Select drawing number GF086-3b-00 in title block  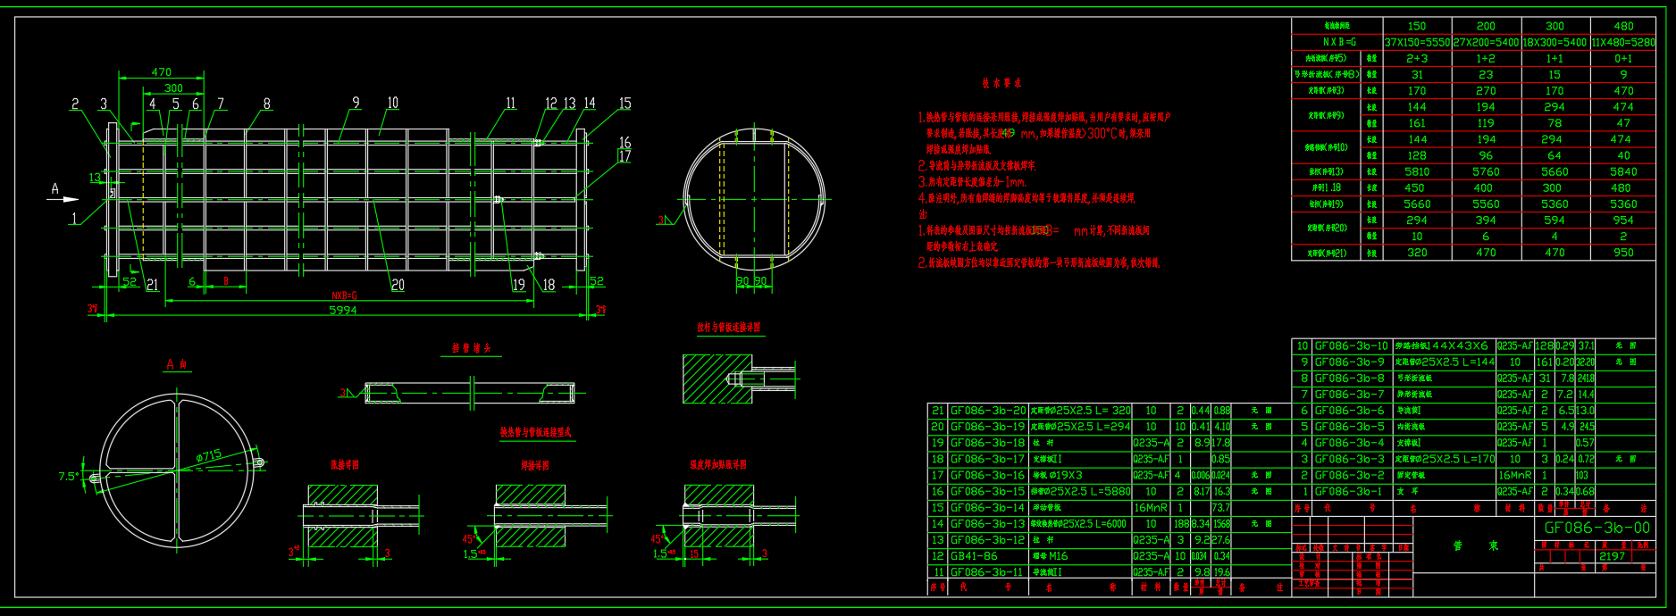pyautogui.click(x=1596, y=528)
